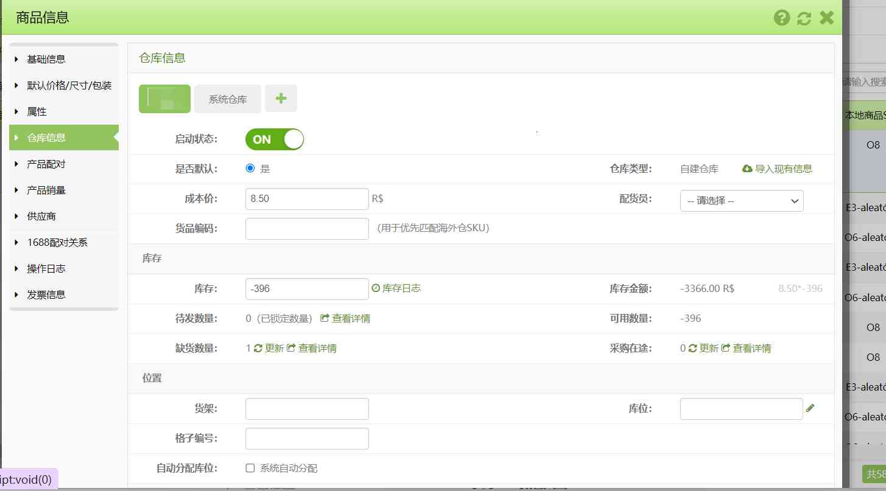Click 查看详情 link next to 待发数量
Viewport: 886px width, 491px height.
(x=345, y=318)
